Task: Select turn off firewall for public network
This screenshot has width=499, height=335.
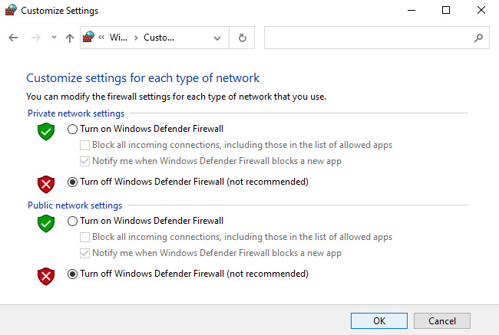Action: tap(72, 274)
